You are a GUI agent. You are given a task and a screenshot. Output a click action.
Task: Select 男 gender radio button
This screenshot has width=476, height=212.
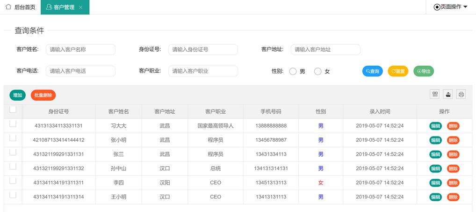(x=293, y=71)
